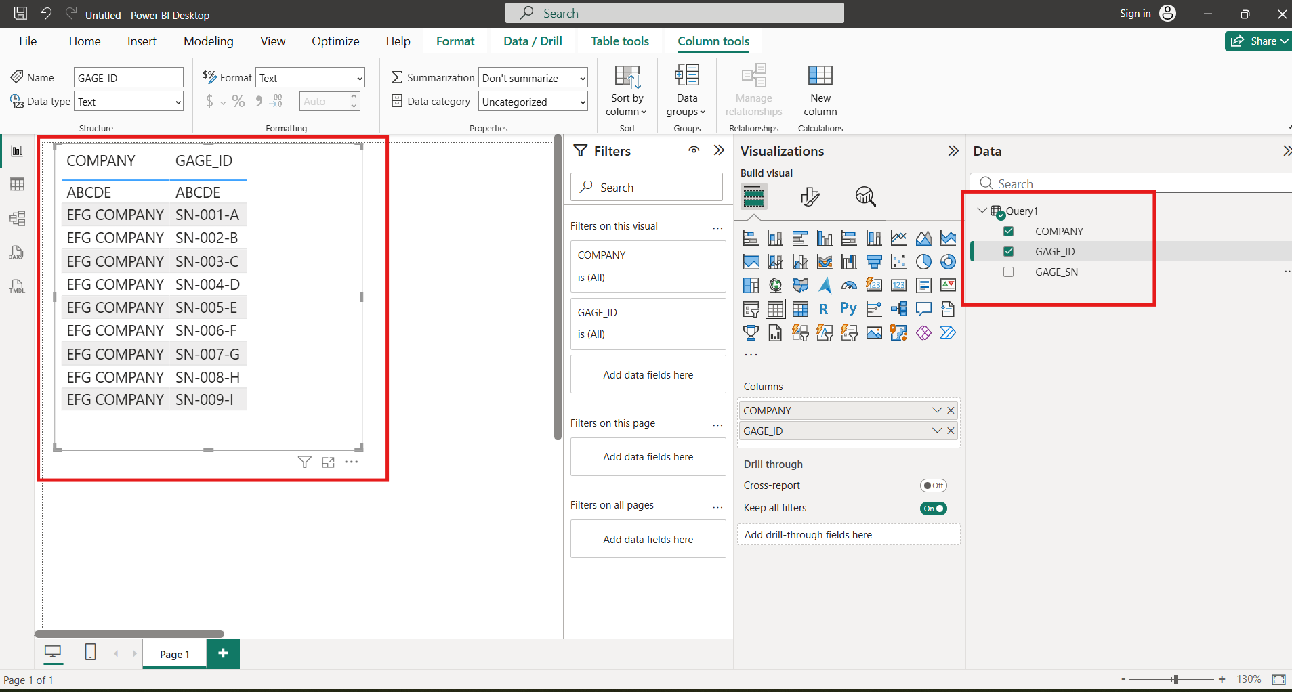
Task: Open the Format dropdown showing Text
Action: (310, 78)
